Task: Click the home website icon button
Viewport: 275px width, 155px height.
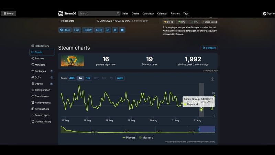Action: coord(108,30)
